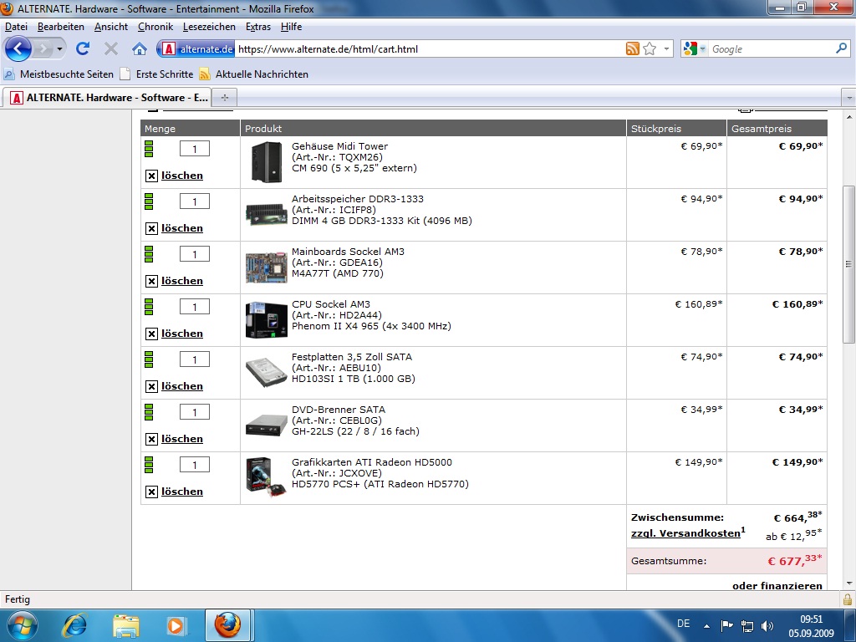Image resolution: width=856 pixels, height=642 pixels.
Task: Open volume control in system tray
Action: tap(767, 626)
